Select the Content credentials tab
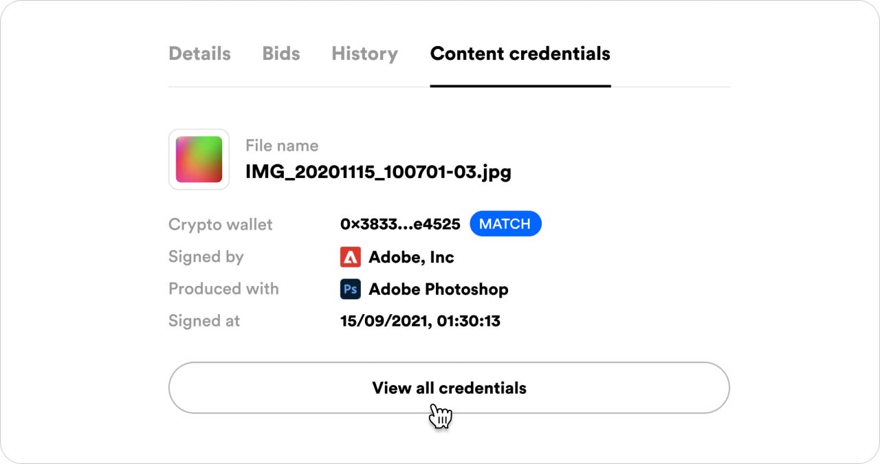Image resolution: width=880 pixels, height=464 pixels. (520, 54)
